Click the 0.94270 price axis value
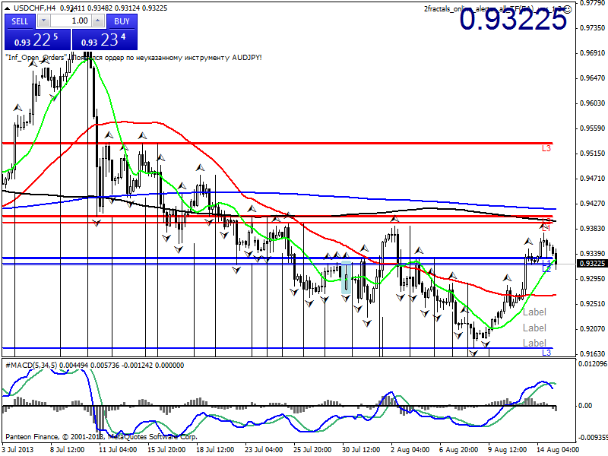The image size is (608, 456). point(592,204)
